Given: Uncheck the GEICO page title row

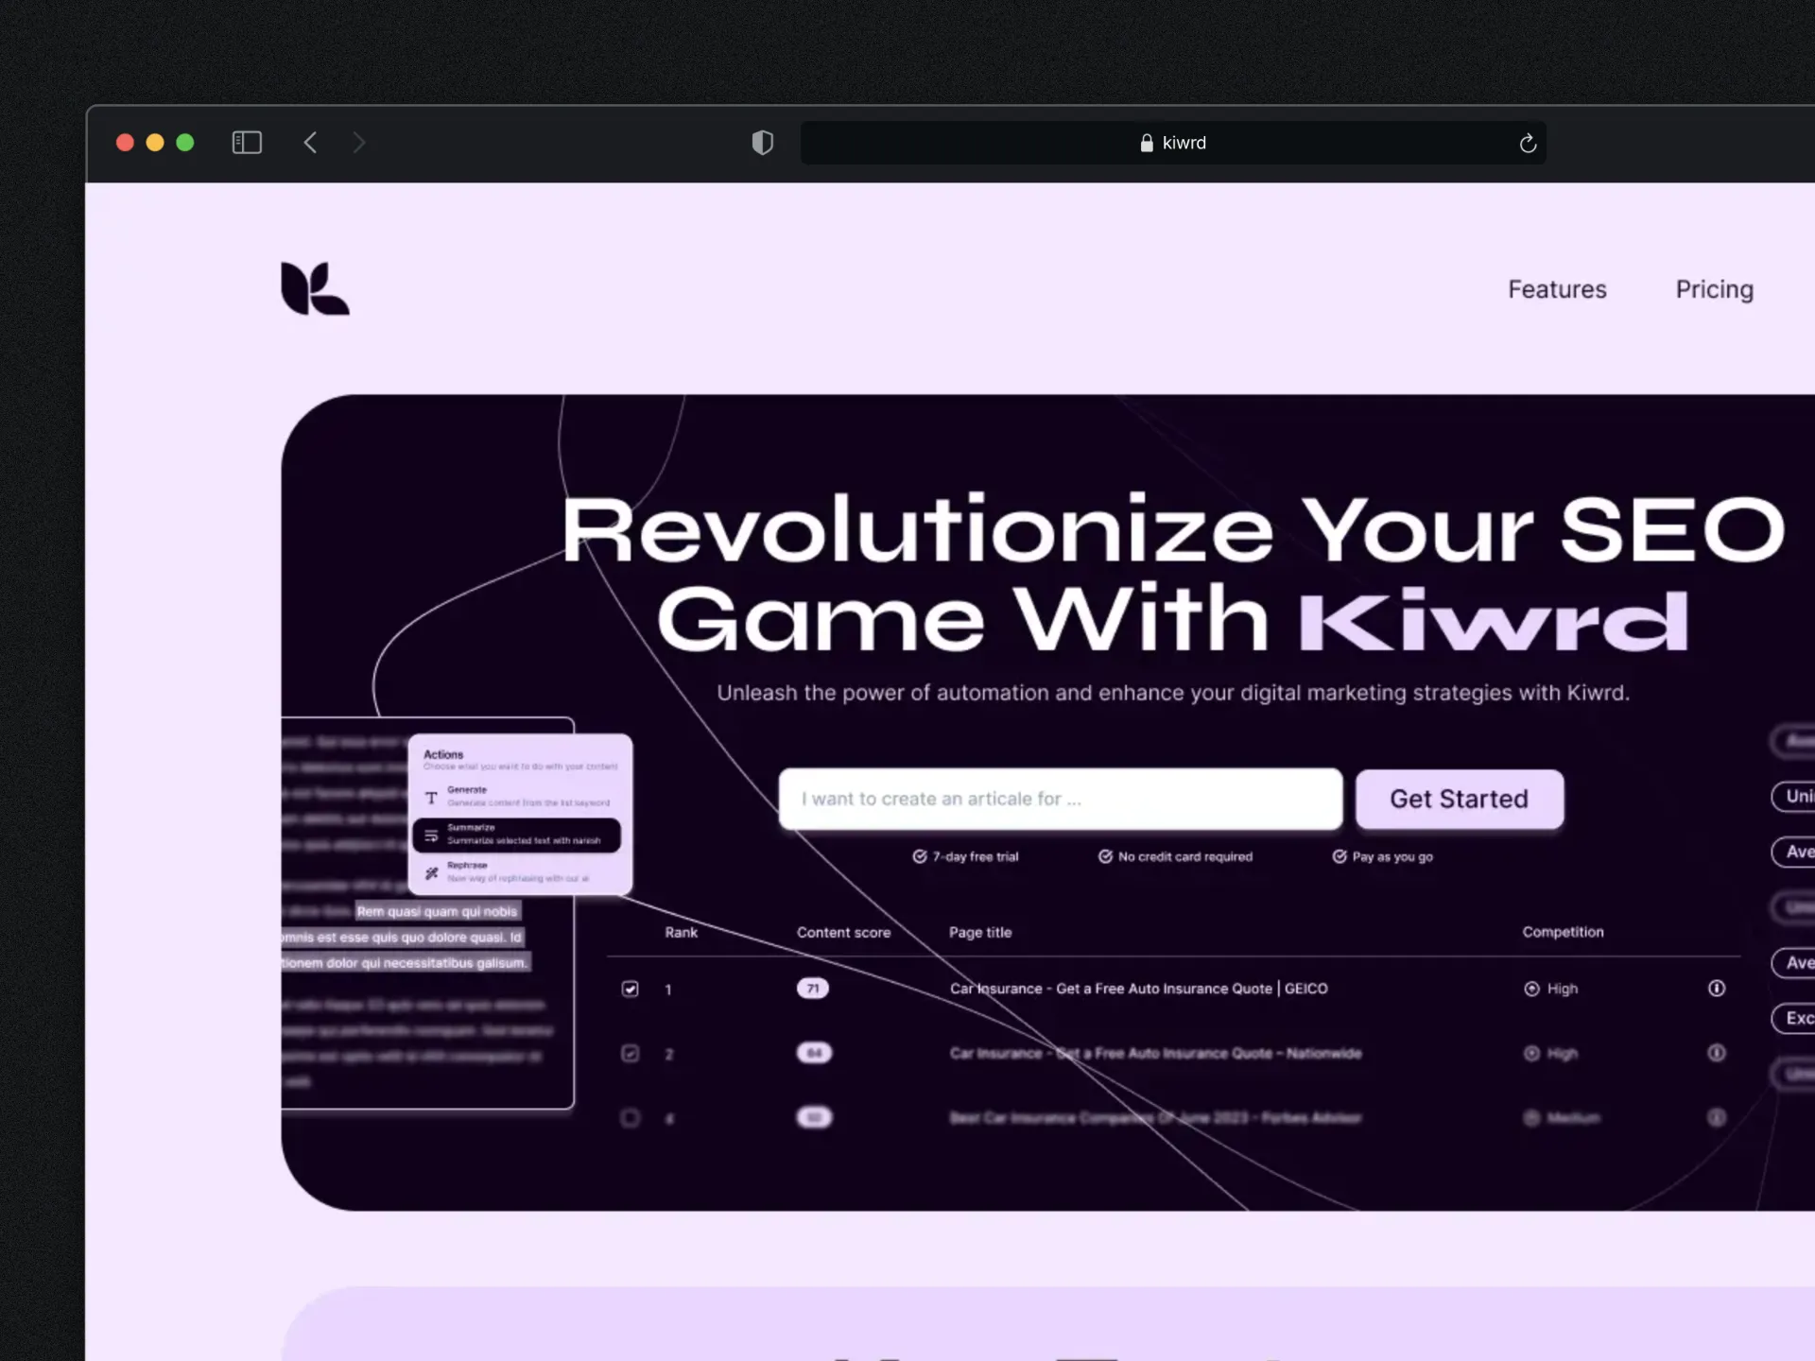Looking at the screenshot, I should pos(630,989).
